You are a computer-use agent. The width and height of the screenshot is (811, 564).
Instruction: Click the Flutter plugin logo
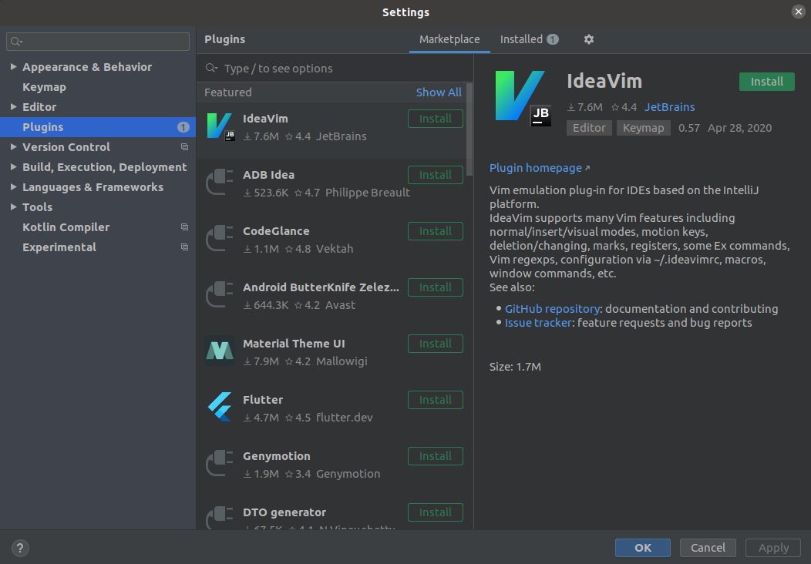(220, 407)
